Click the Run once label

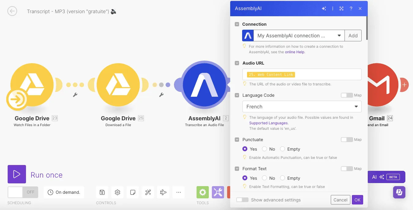46,175
